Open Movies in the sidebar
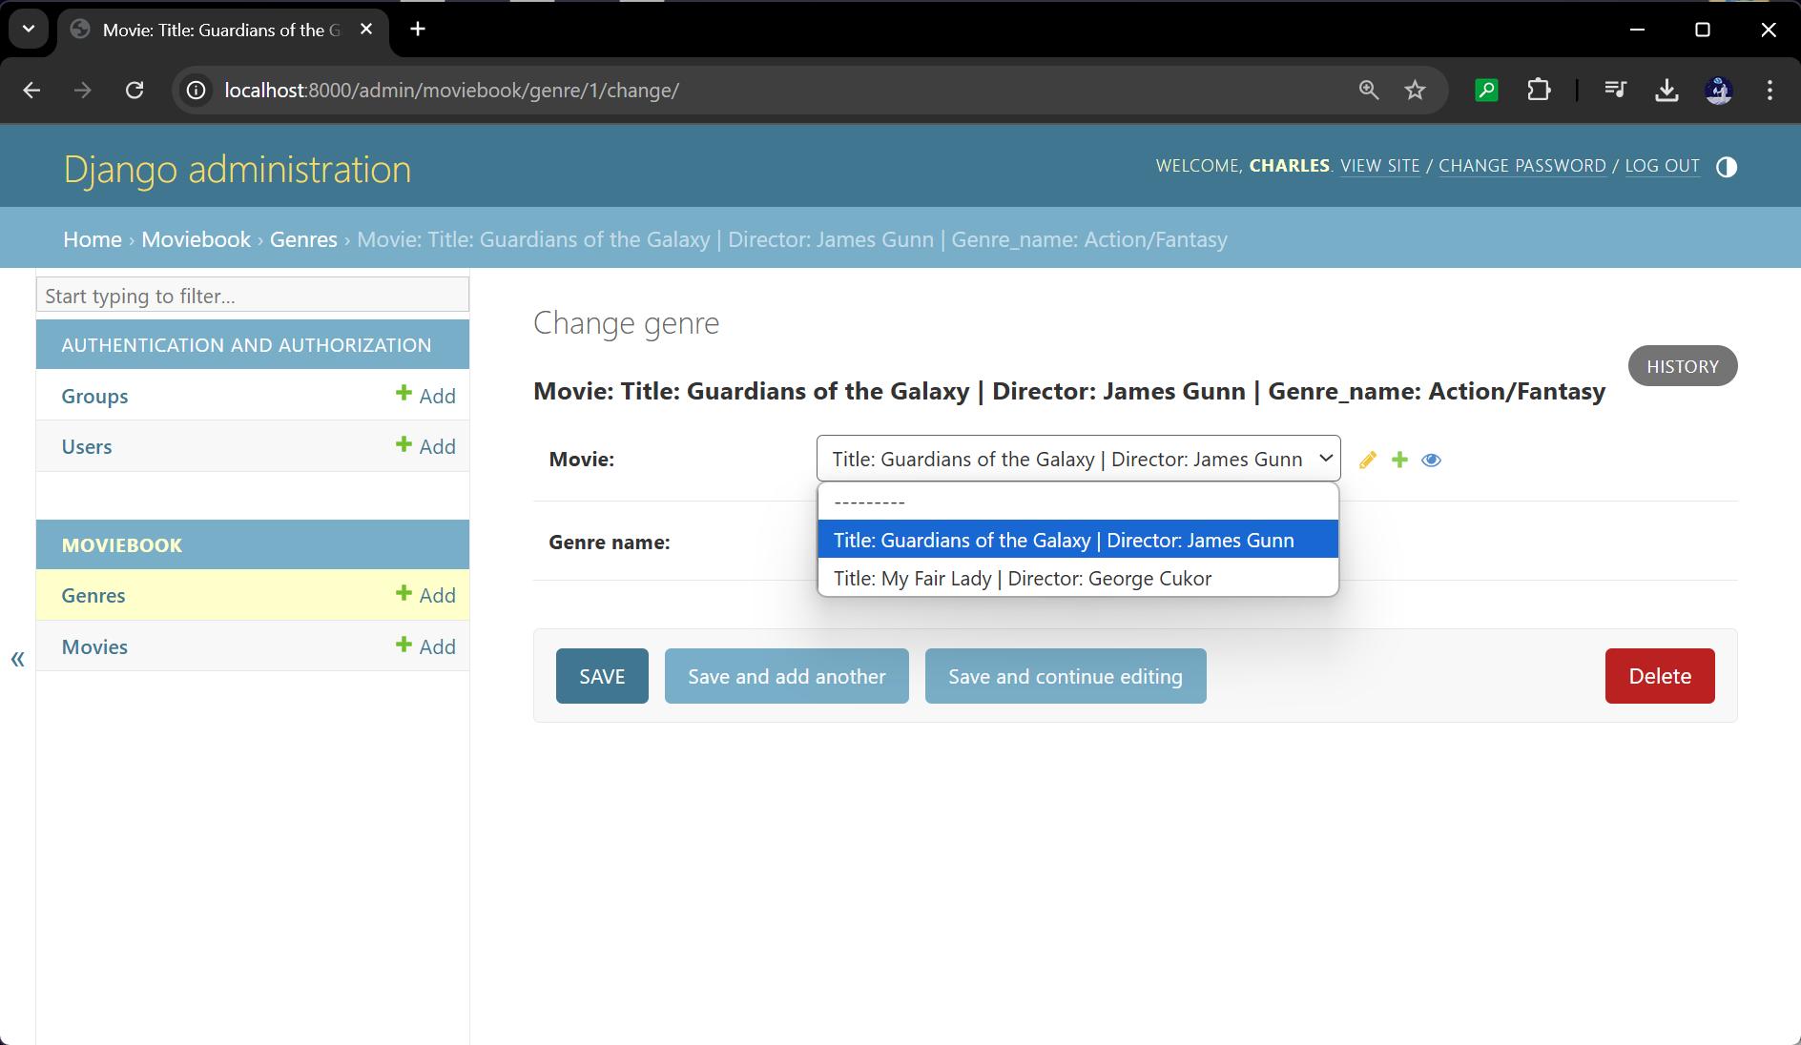Screen dimensions: 1801x1045 coord(94,646)
